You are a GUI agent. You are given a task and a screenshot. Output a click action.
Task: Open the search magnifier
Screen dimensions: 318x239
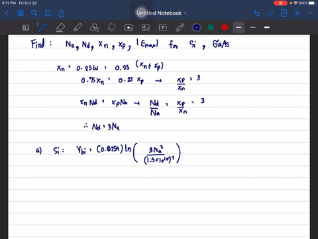pos(34,13)
